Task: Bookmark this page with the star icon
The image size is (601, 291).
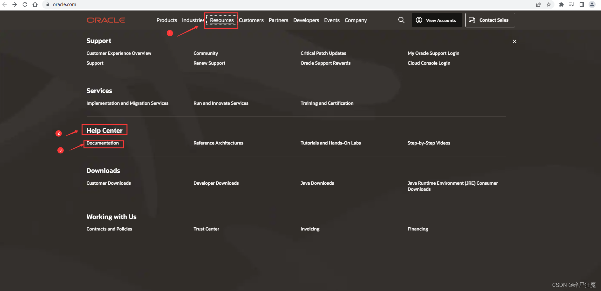Action: (549, 4)
